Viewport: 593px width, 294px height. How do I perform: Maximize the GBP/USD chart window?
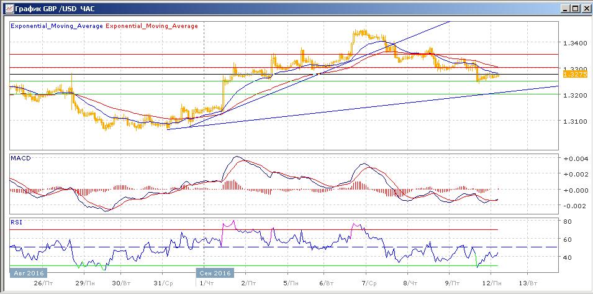(574, 8)
